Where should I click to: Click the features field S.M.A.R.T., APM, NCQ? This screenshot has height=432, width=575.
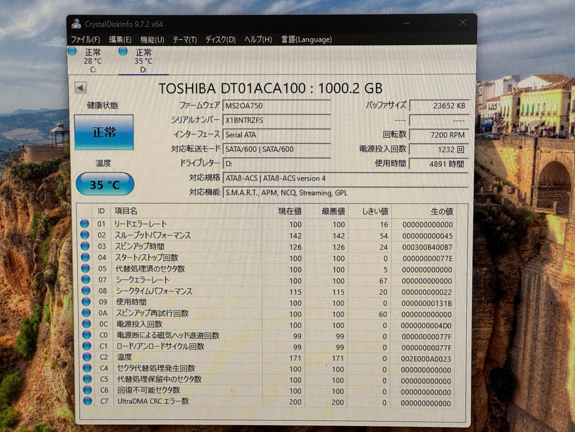345,192
